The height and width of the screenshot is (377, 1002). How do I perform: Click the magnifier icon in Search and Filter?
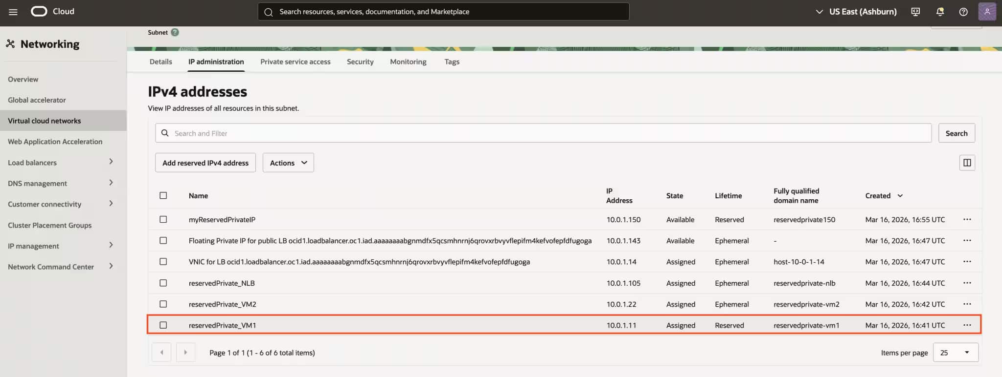(165, 133)
